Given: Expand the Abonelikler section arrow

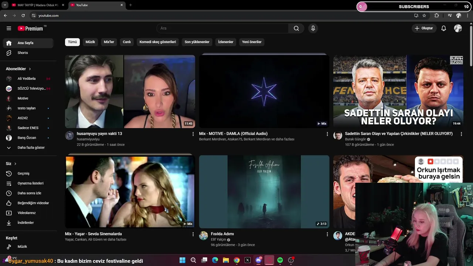Looking at the screenshot, I should pos(30,69).
